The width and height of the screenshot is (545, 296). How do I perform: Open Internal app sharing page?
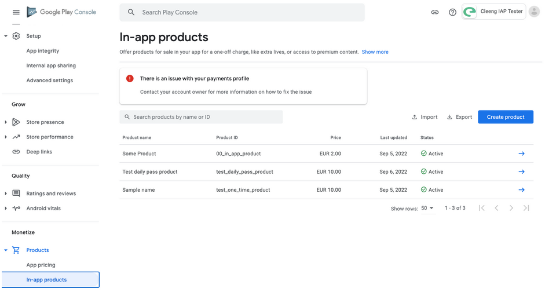[51, 65]
